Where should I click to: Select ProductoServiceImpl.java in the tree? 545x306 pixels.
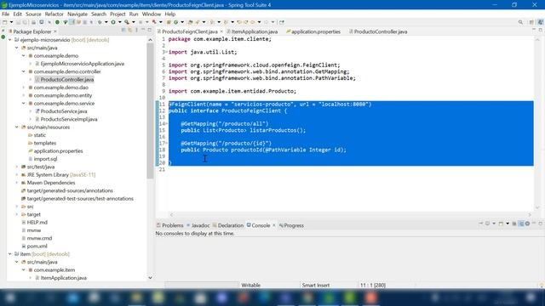point(69,119)
